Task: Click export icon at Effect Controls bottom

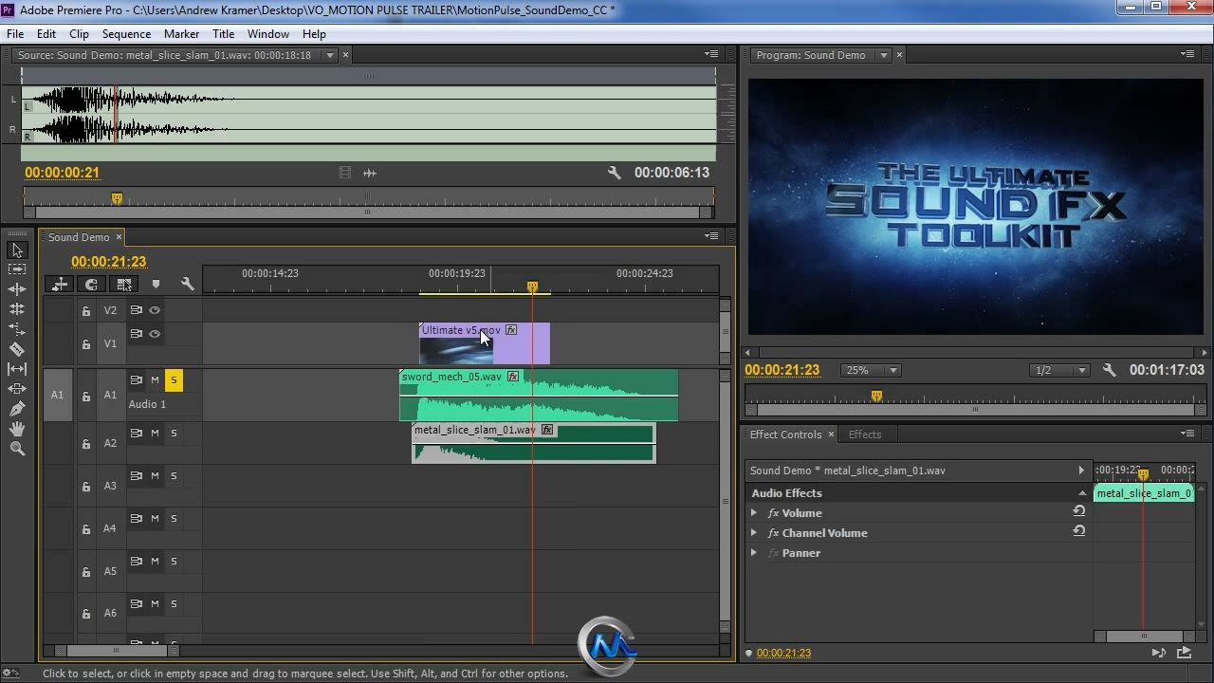Action: click(1184, 653)
